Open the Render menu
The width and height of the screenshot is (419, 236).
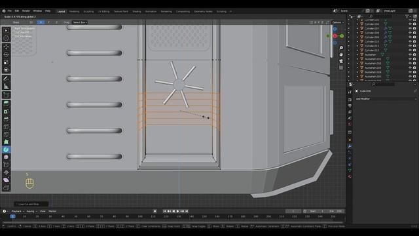pyautogui.click(x=26, y=11)
